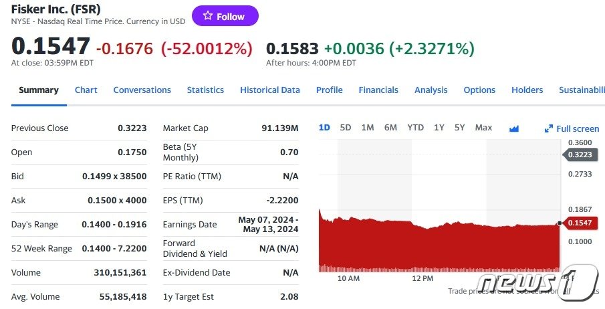Open the chart type icon
This screenshot has height=309, width=605.
click(x=514, y=128)
